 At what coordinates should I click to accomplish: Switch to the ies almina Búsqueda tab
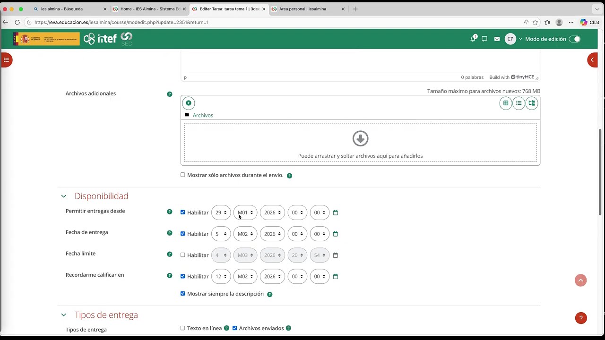pyautogui.click(x=70, y=9)
